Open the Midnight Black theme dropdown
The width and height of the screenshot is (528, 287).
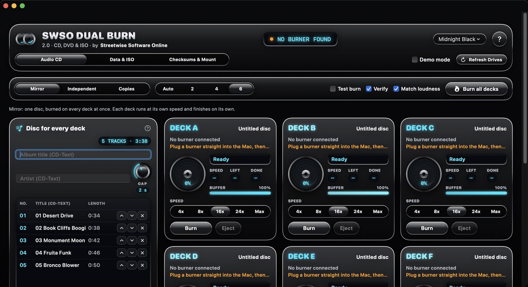coord(459,39)
